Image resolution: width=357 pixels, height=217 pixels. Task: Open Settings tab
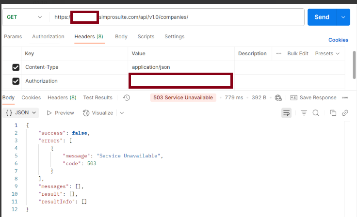pyautogui.click(x=175, y=37)
